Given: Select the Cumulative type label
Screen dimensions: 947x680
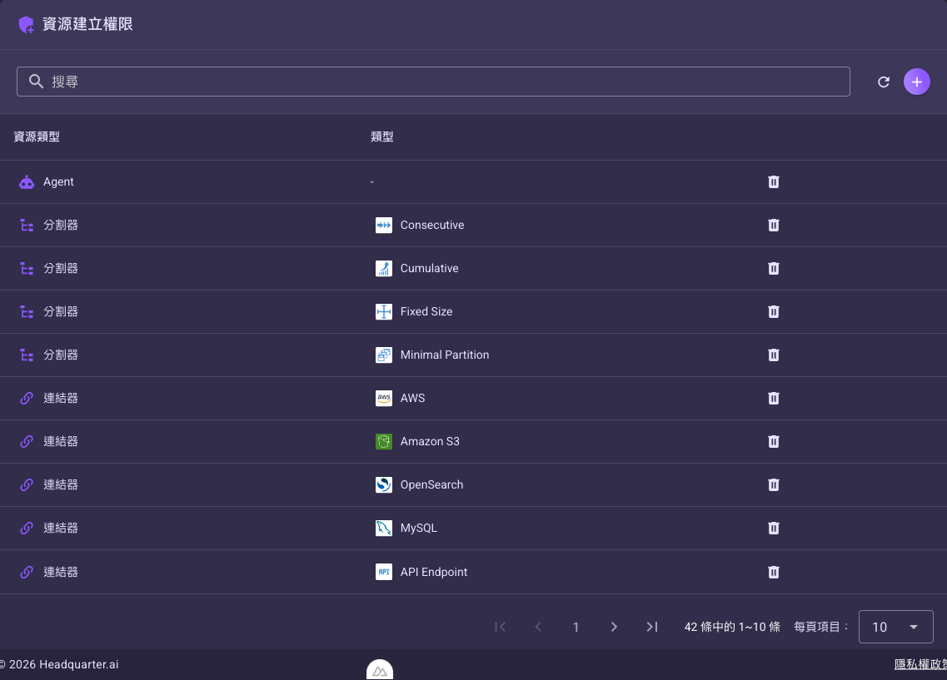Looking at the screenshot, I should [x=430, y=269].
